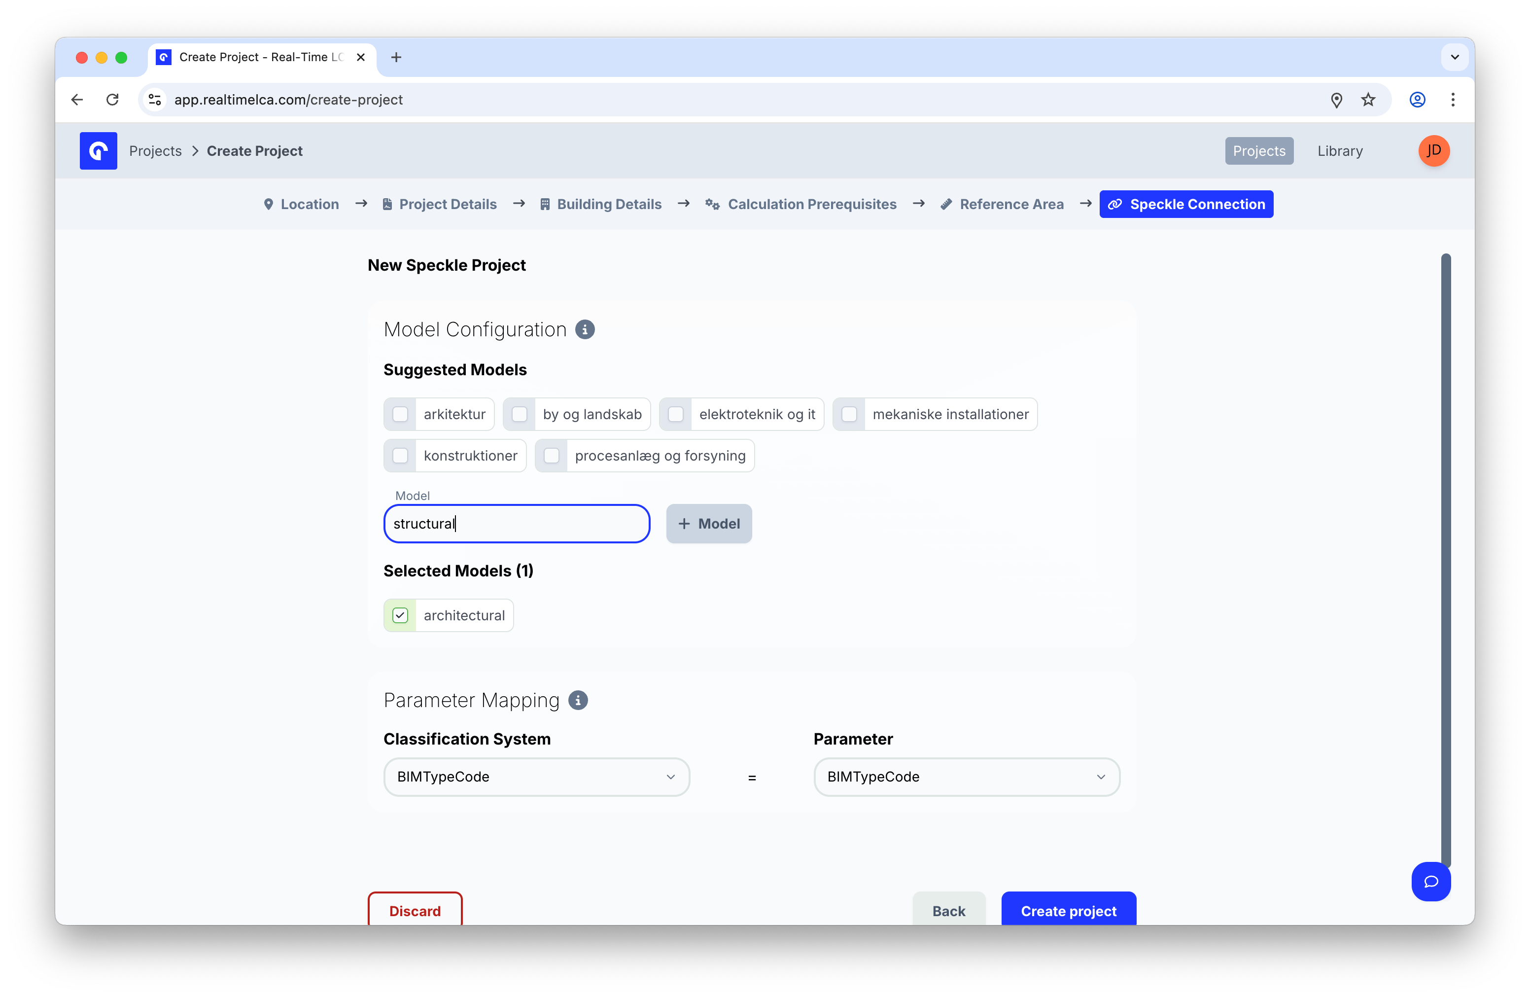Check the elektroteknik og it model

click(x=676, y=414)
